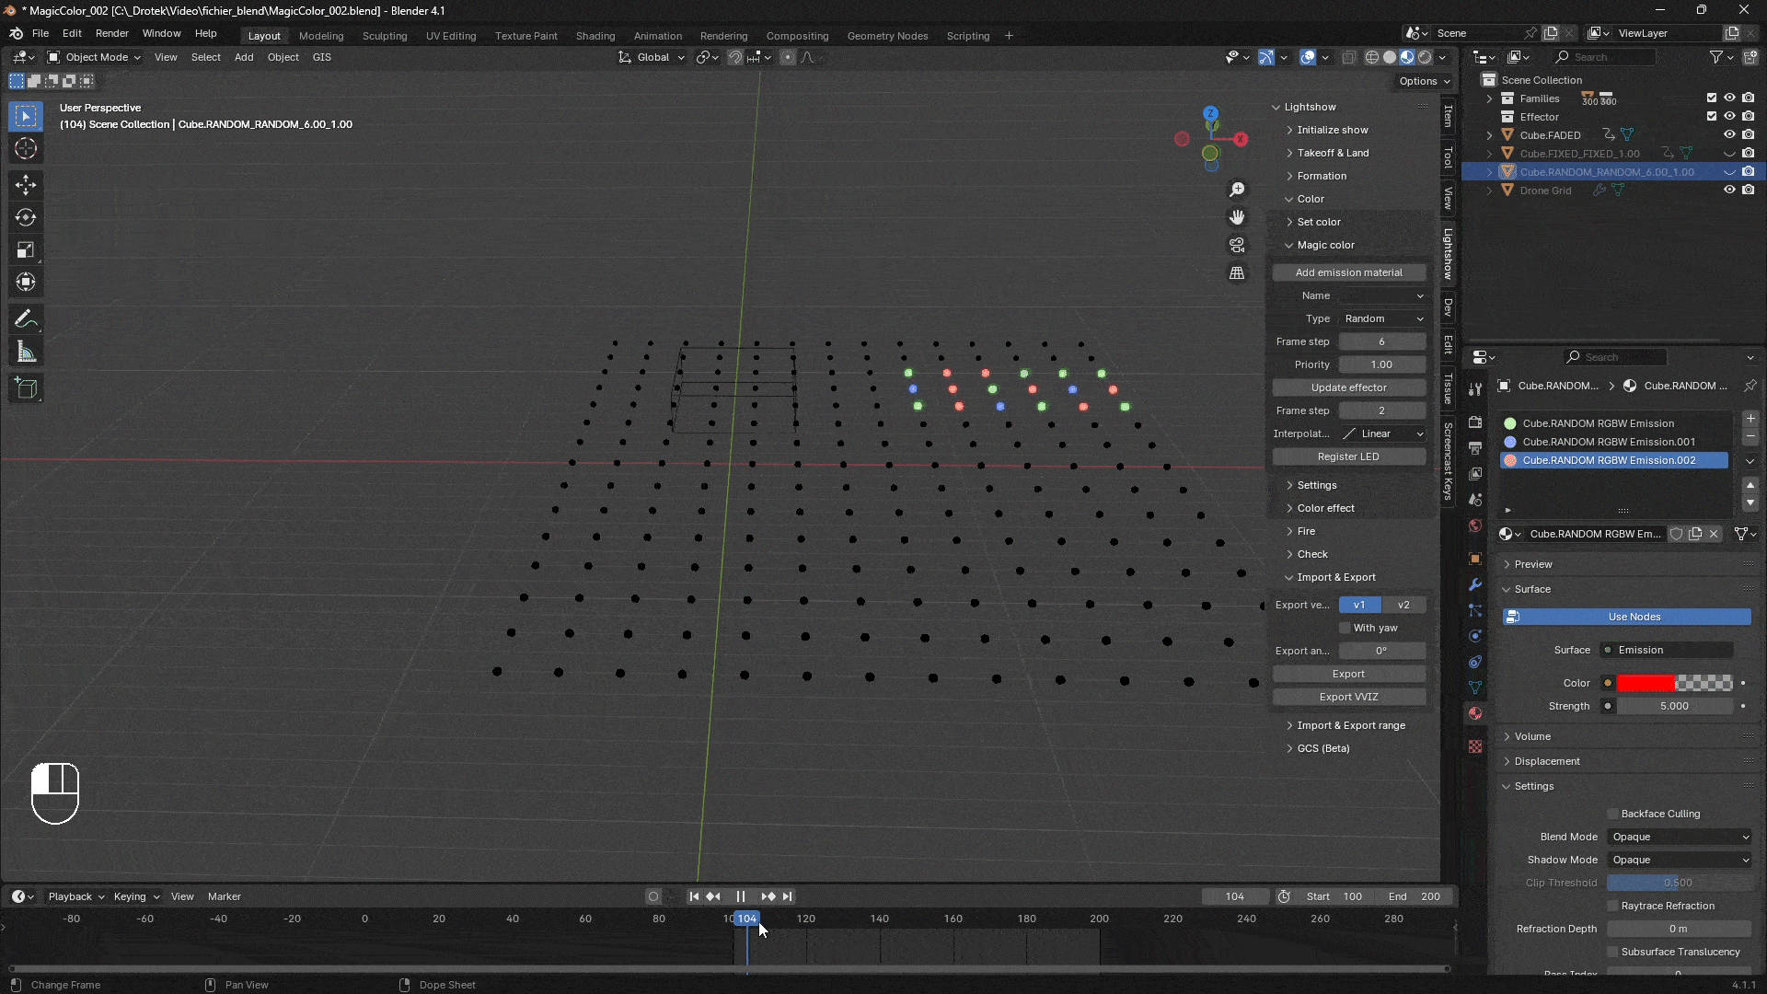Enable the With yaw checkbox
The height and width of the screenshot is (994, 1767).
click(x=1345, y=628)
